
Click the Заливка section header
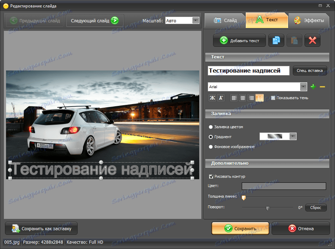coord(267,114)
